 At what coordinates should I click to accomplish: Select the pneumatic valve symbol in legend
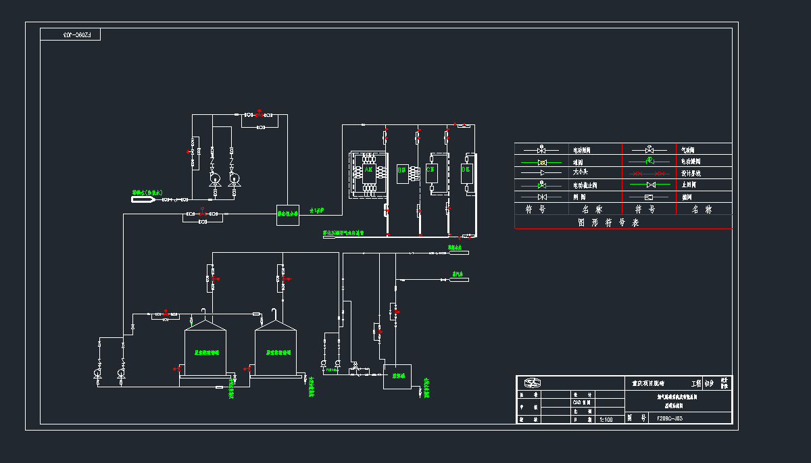[x=649, y=149]
